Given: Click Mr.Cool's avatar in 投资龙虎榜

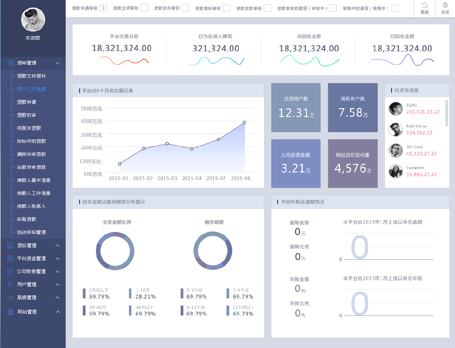Looking at the screenshot, I should click(396, 151).
